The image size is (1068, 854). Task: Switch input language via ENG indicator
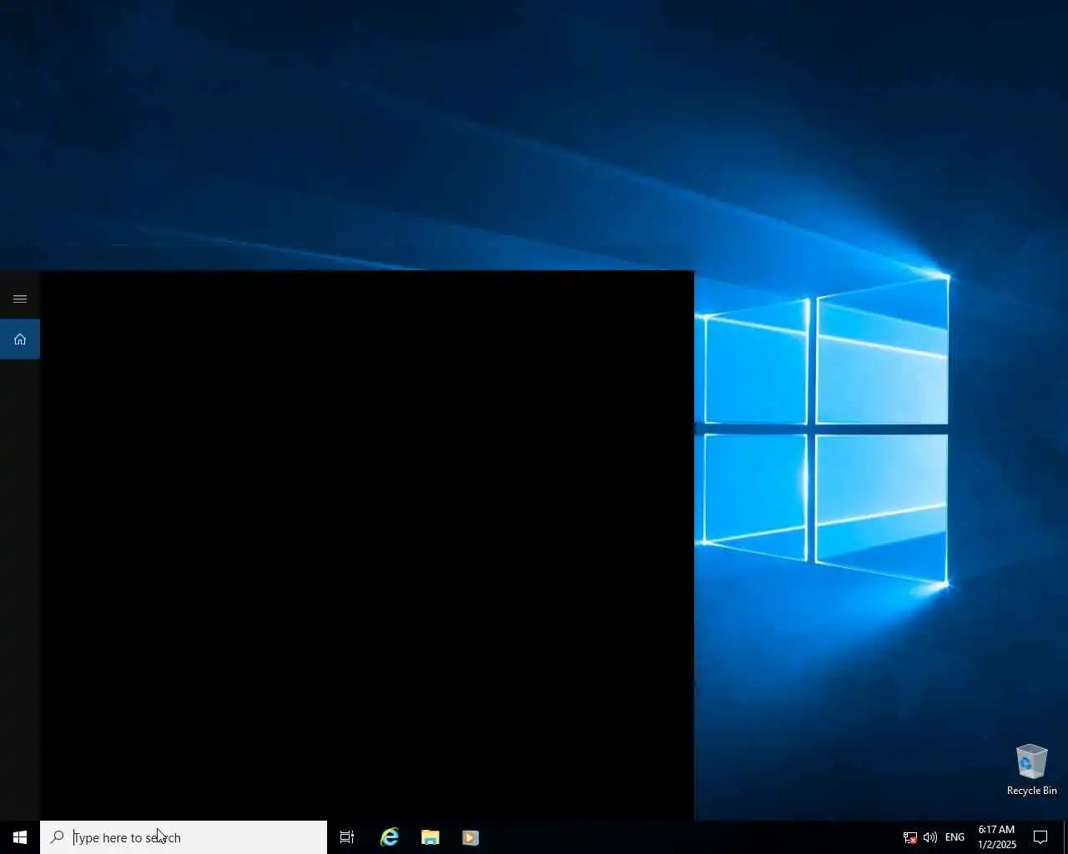tap(955, 837)
